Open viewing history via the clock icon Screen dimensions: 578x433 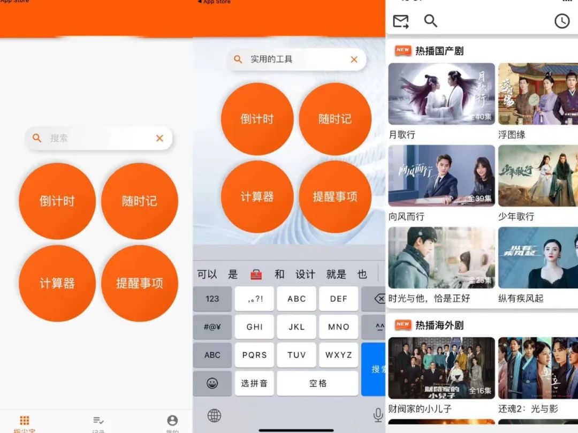562,21
